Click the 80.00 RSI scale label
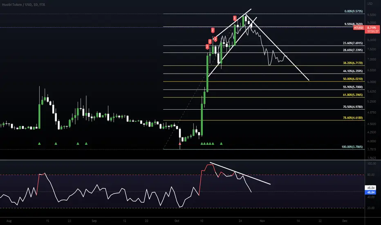Screen dimensions: 381x225 coord(371,175)
